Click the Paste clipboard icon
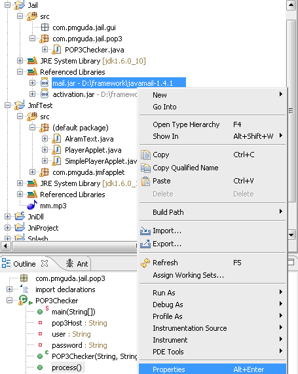Screen dimensions: 298x374 (x=145, y=181)
